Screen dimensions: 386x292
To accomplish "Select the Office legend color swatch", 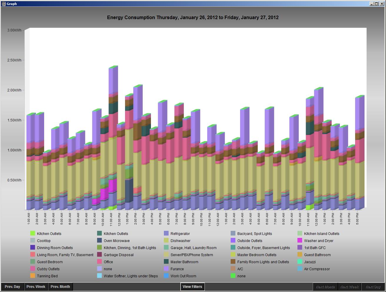I will coord(99,262).
